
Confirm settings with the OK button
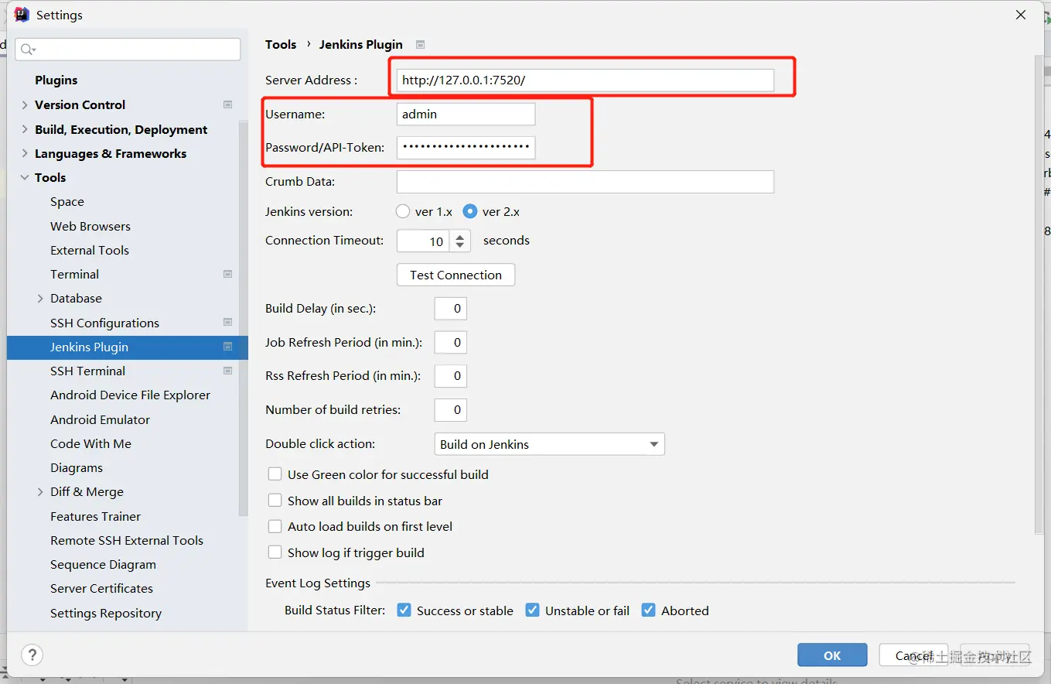pyautogui.click(x=832, y=655)
